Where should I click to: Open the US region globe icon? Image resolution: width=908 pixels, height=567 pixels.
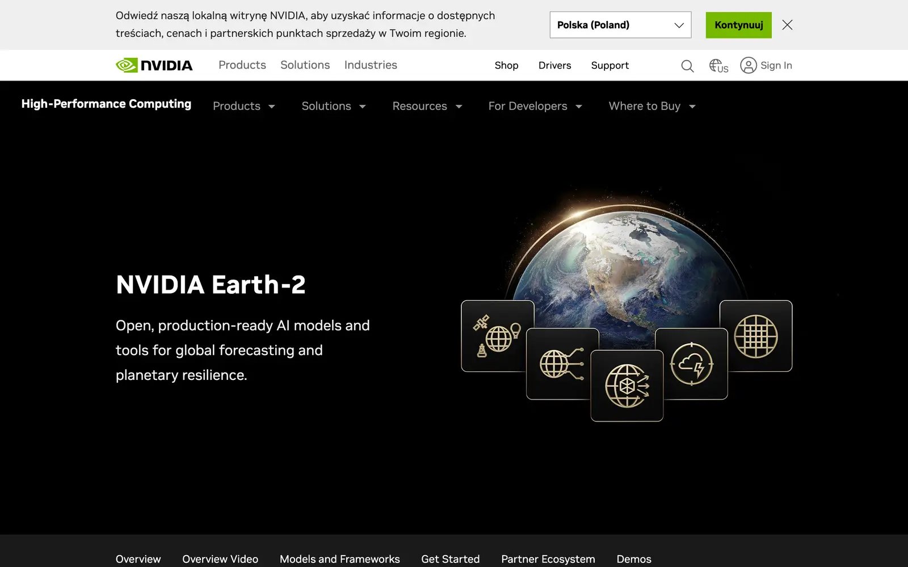(x=718, y=66)
